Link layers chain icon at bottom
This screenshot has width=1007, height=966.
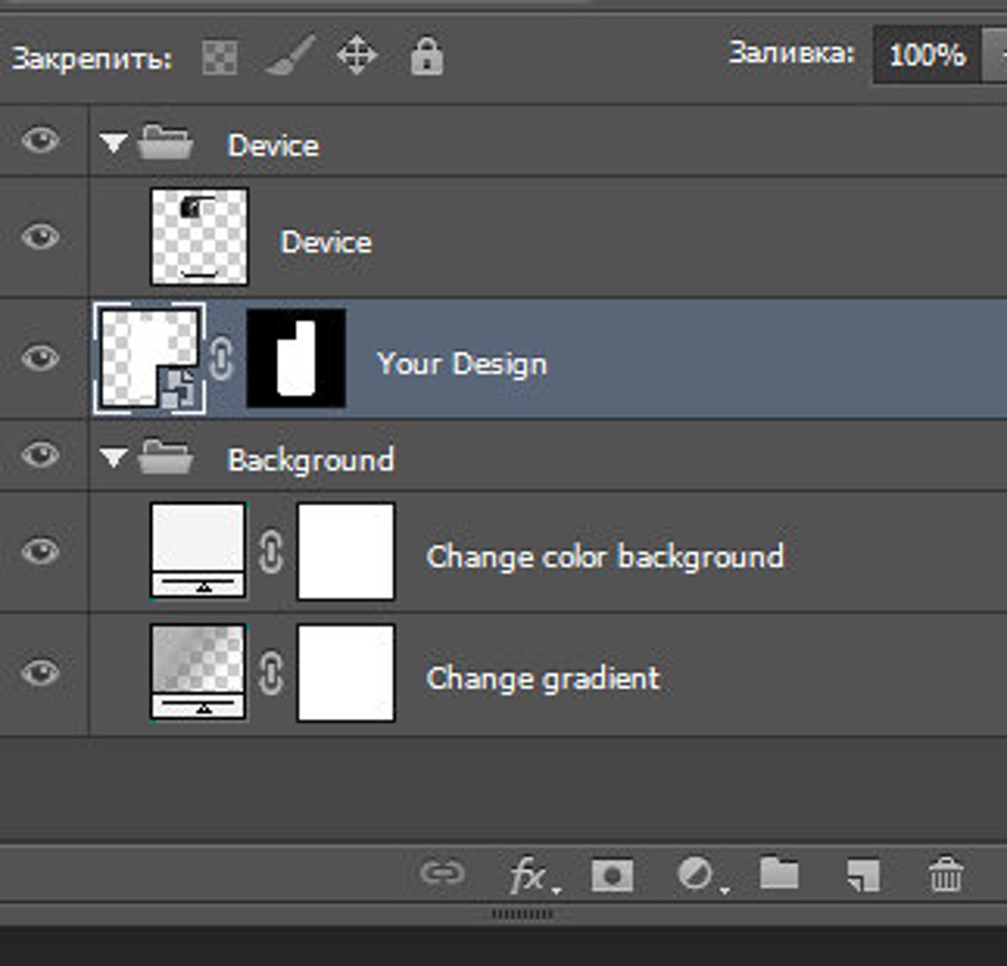tap(442, 873)
